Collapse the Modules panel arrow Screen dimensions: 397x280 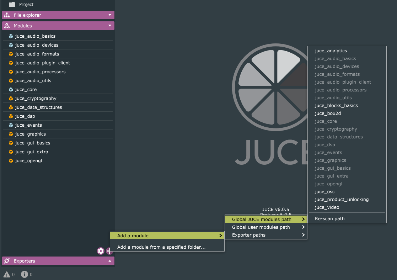109,26
